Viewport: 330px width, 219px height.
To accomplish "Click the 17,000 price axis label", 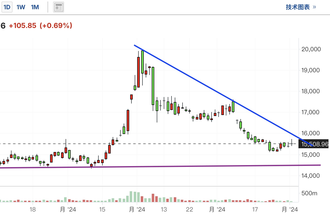I will click(311, 112).
